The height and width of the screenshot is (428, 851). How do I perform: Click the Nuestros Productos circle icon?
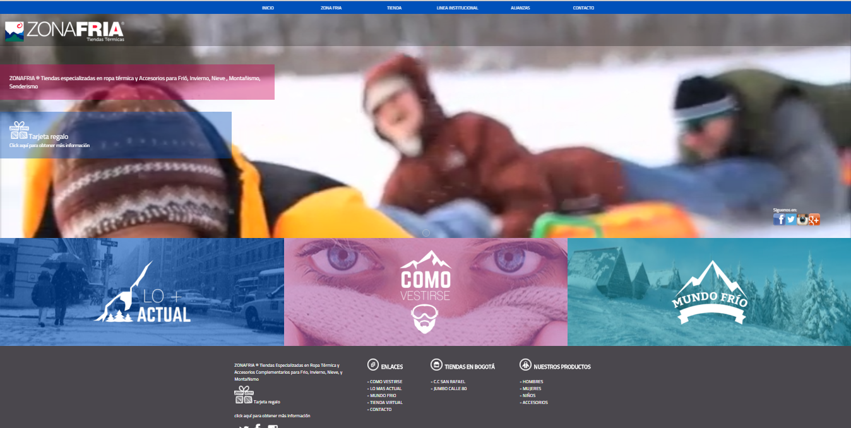coord(525,365)
